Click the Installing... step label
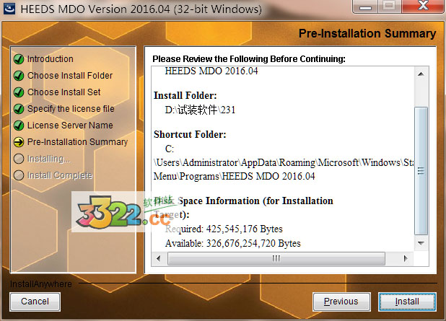This screenshot has height=321, width=446. coord(48,159)
